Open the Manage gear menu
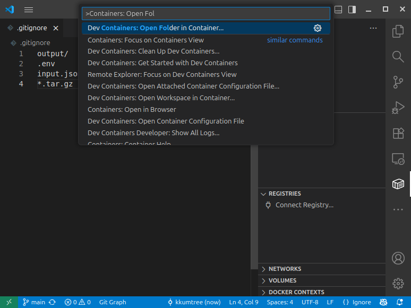The height and width of the screenshot is (308, 411). 398,284
